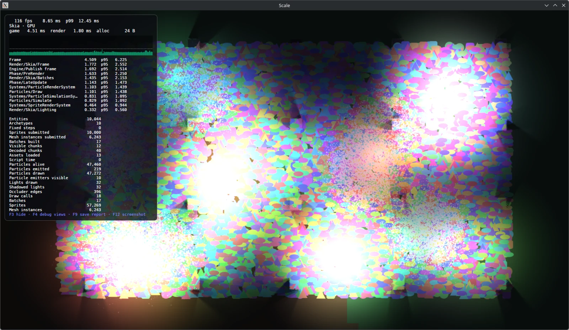Click the 'Assets loaded' counter row
Screen dimensions: 569x330
[55, 155]
